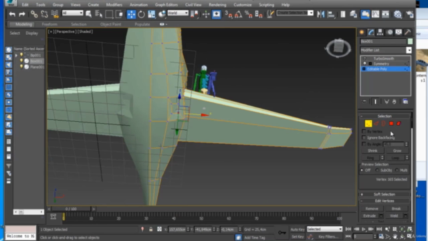Open the Edit menu

pos(25,5)
